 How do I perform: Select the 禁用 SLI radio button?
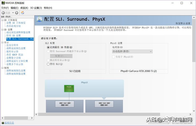pyautogui.click(x=48, y=64)
